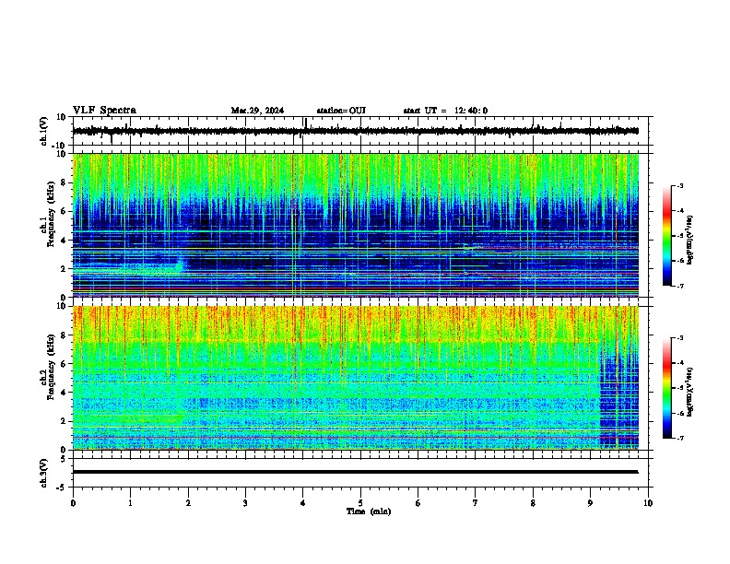Click the "VLF Spectra" plot title
Image resolution: width=730 pixels, height=564 pixels.
click(x=104, y=111)
